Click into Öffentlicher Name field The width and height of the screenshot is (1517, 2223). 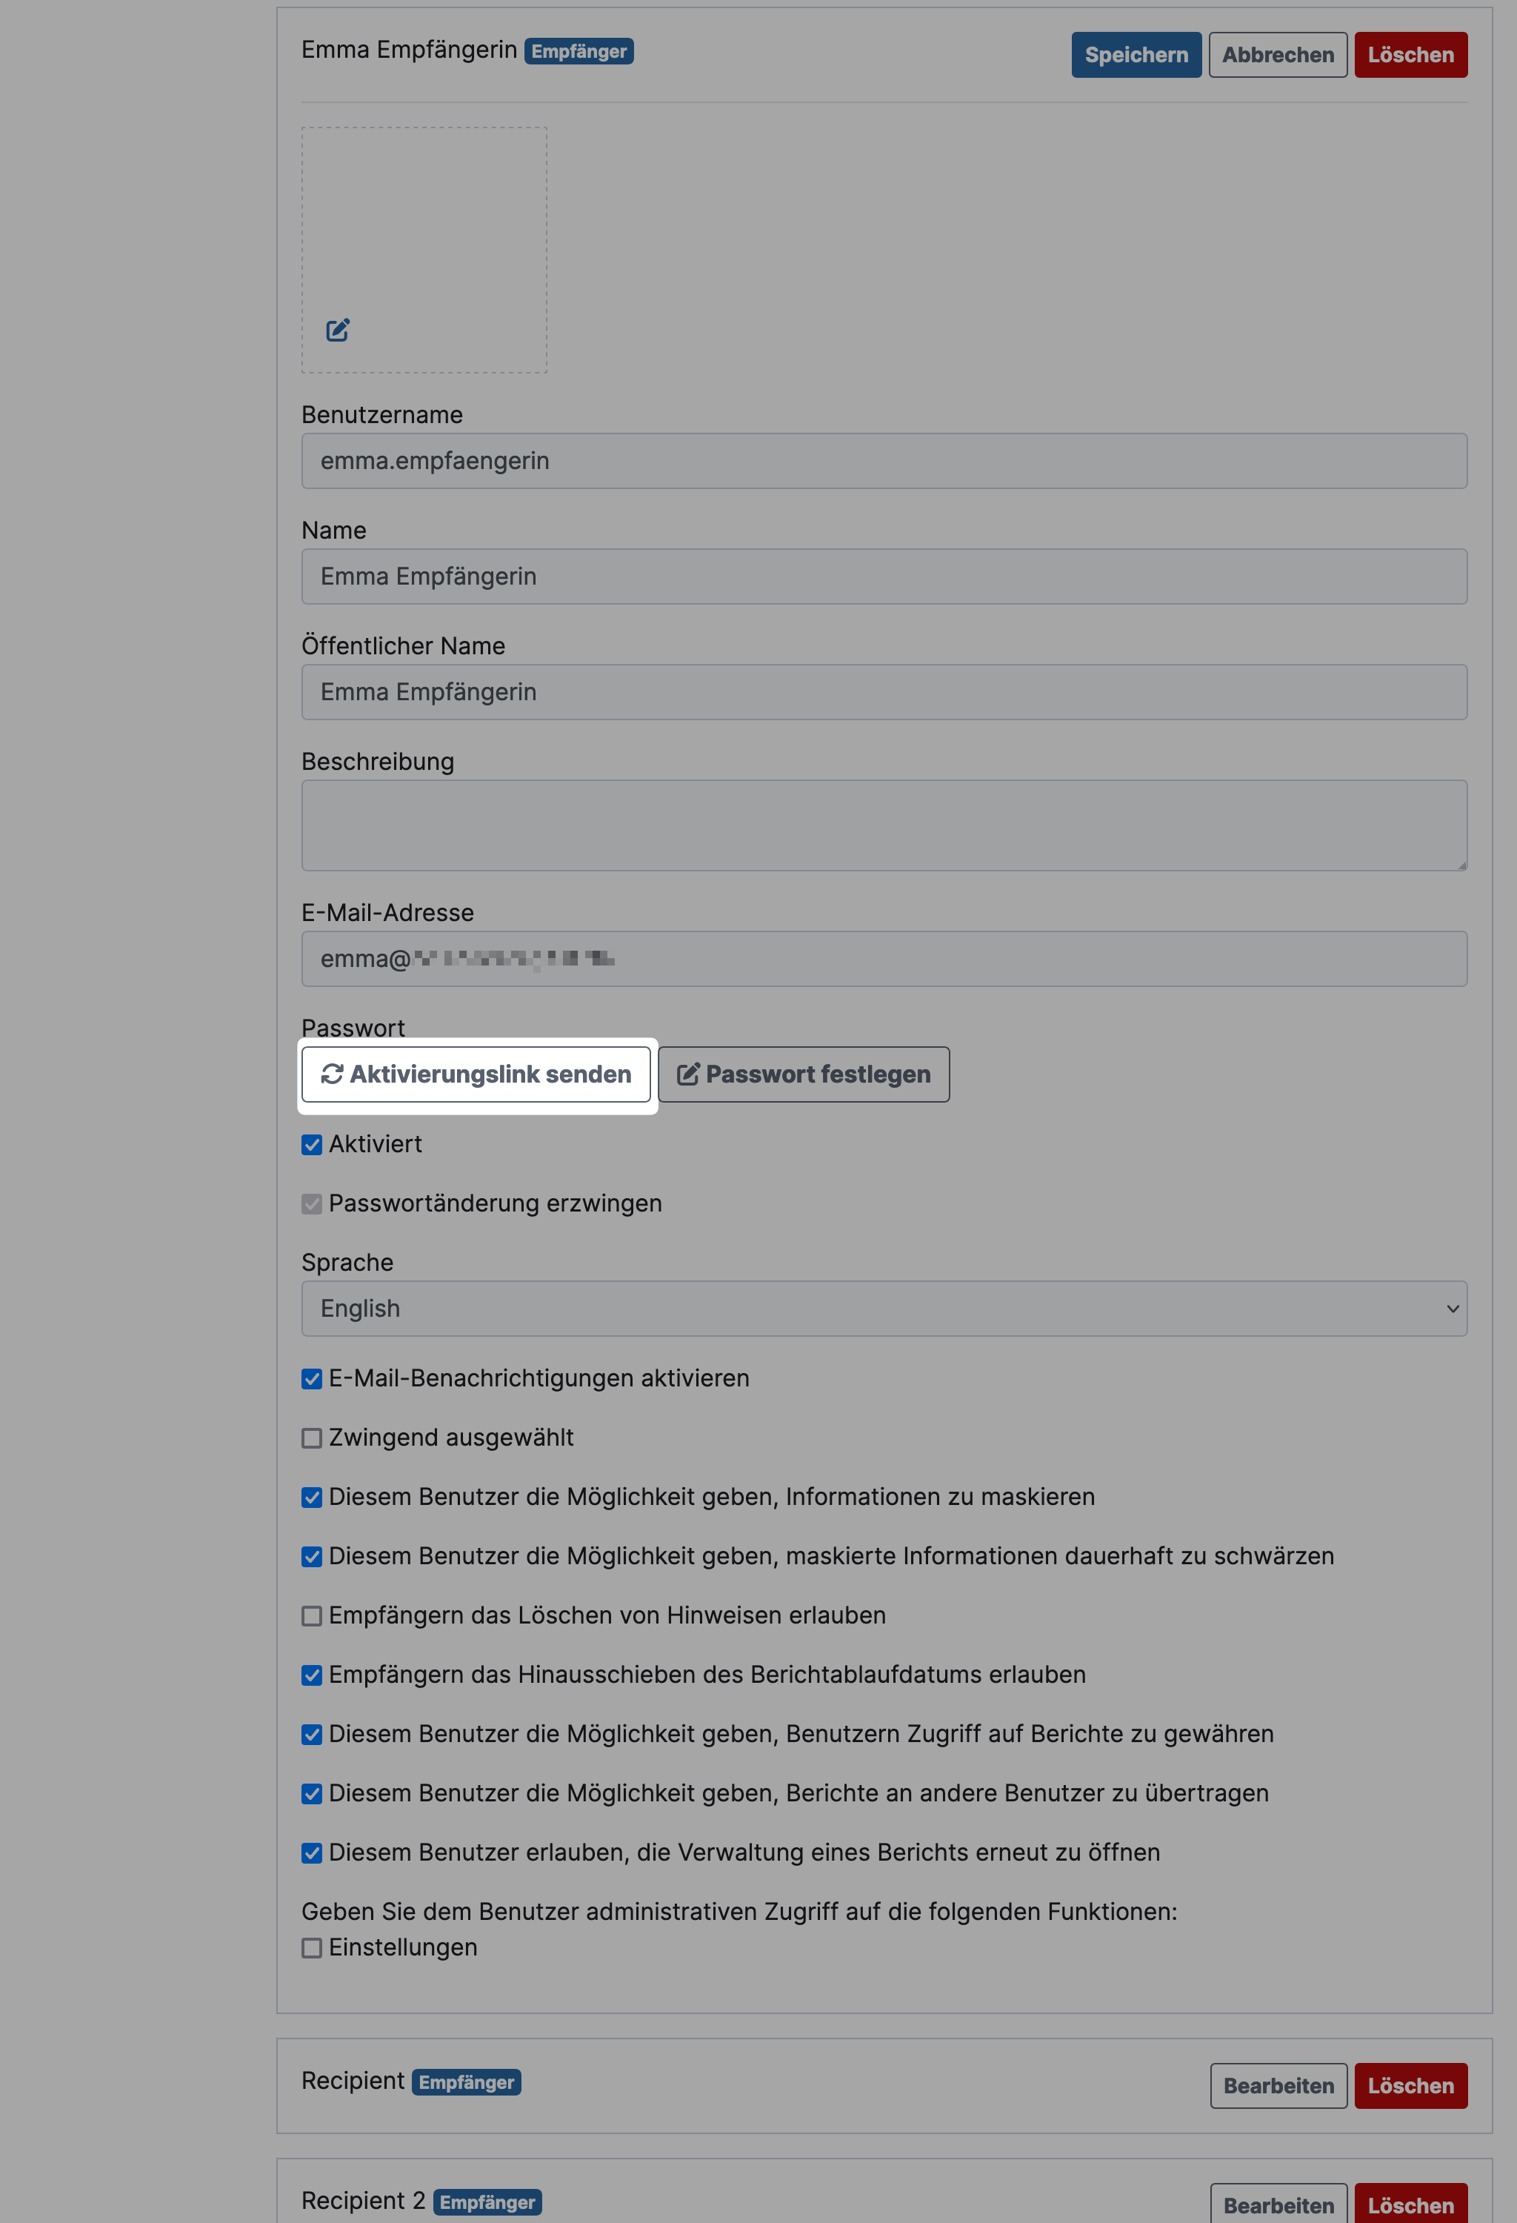pos(884,693)
